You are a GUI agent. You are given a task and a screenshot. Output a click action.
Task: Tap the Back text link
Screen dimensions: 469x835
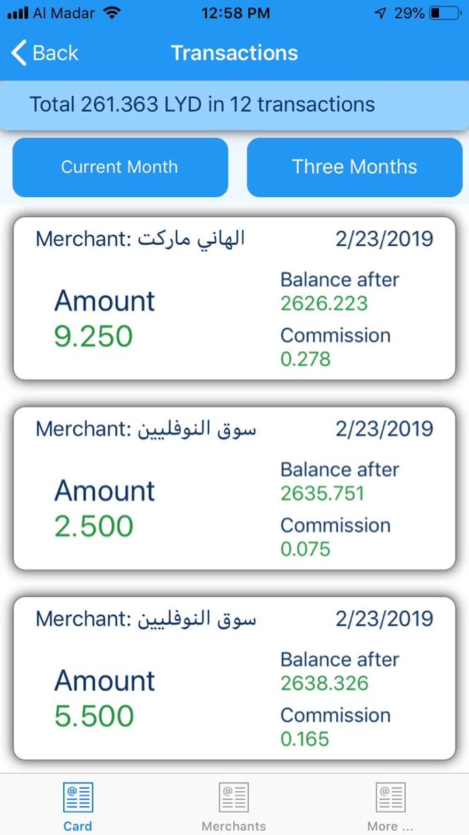[x=55, y=53]
